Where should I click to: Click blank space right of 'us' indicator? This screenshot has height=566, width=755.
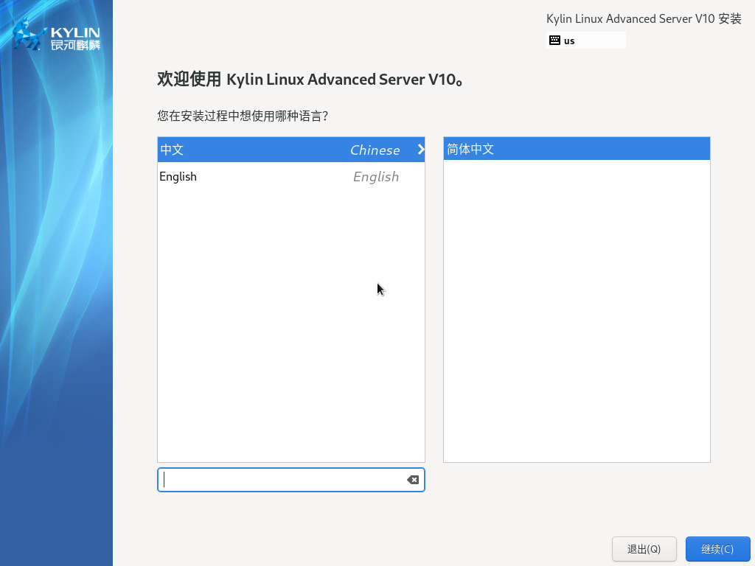[601, 41]
